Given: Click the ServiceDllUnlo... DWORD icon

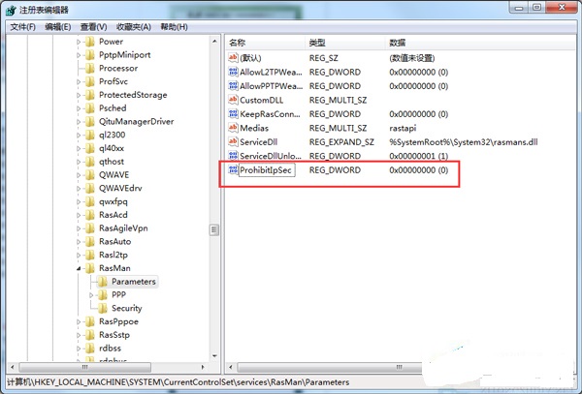Looking at the screenshot, I should 233,156.
